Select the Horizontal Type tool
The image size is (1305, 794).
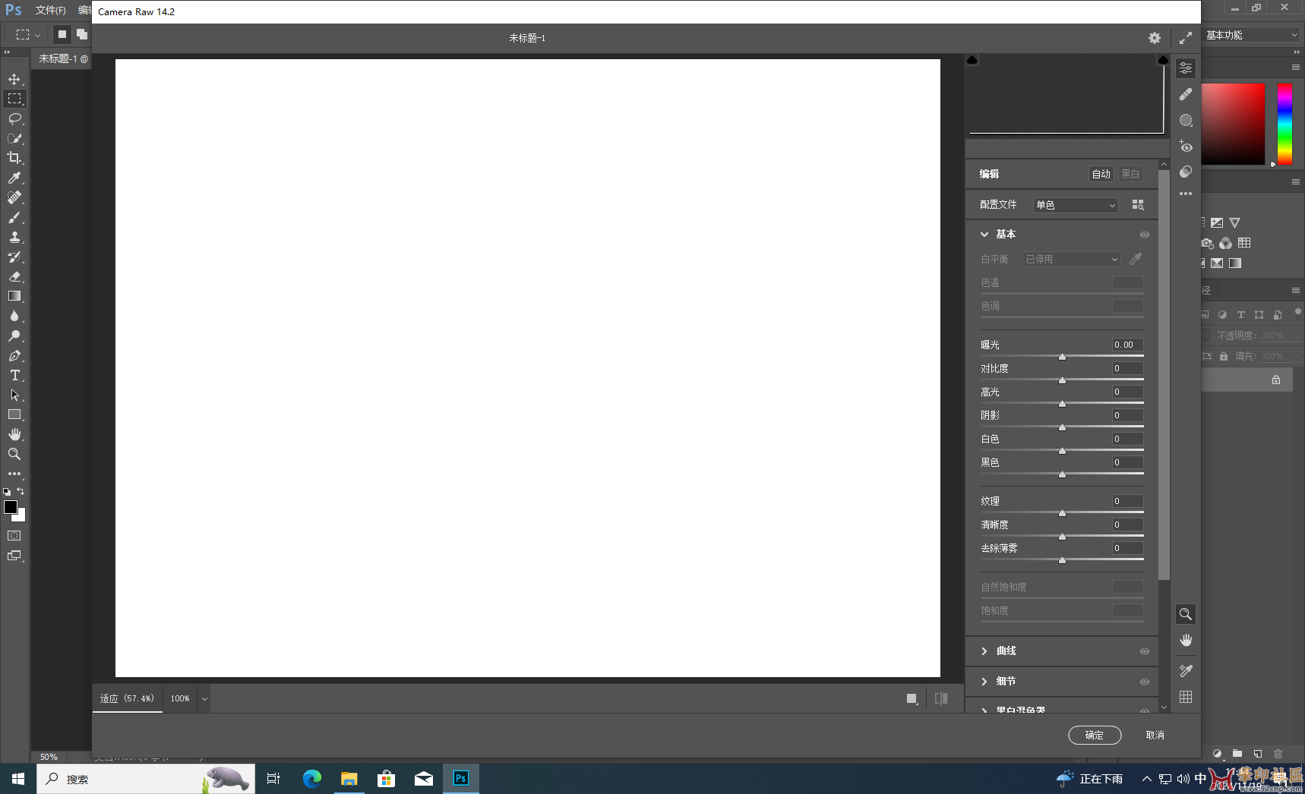pyautogui.click(x=14, y=375)
